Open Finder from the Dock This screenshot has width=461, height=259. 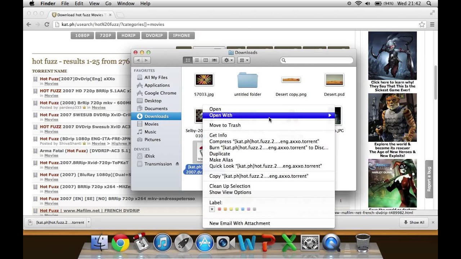(x=99, y=243)
